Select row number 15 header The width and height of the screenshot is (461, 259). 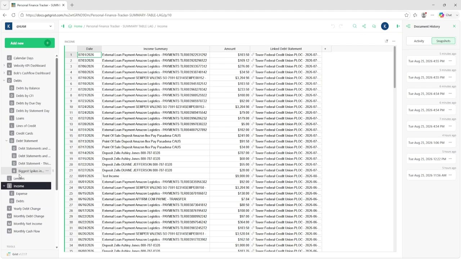coord(71,136)
